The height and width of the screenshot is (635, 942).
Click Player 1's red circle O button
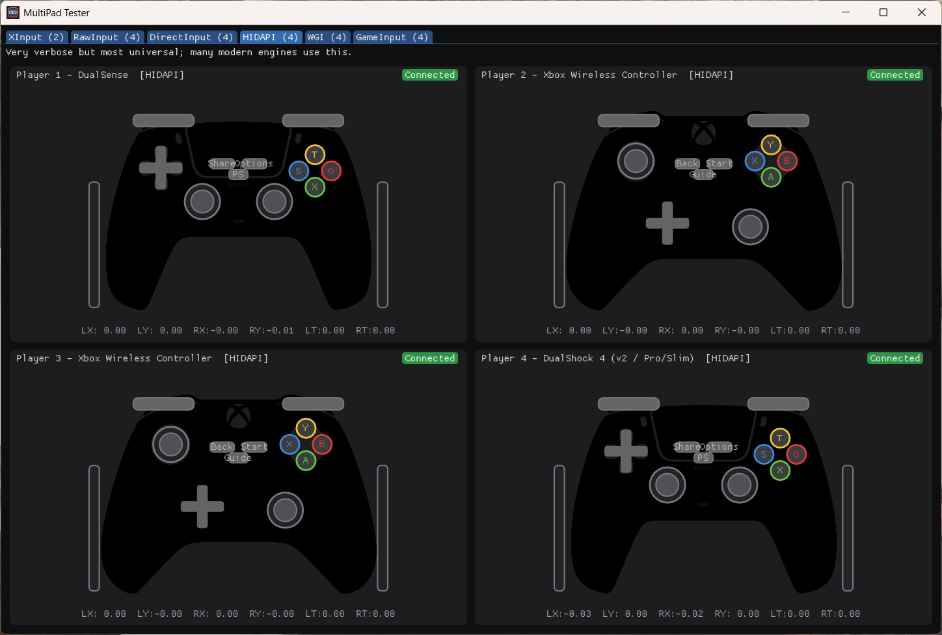pos(331,171)
